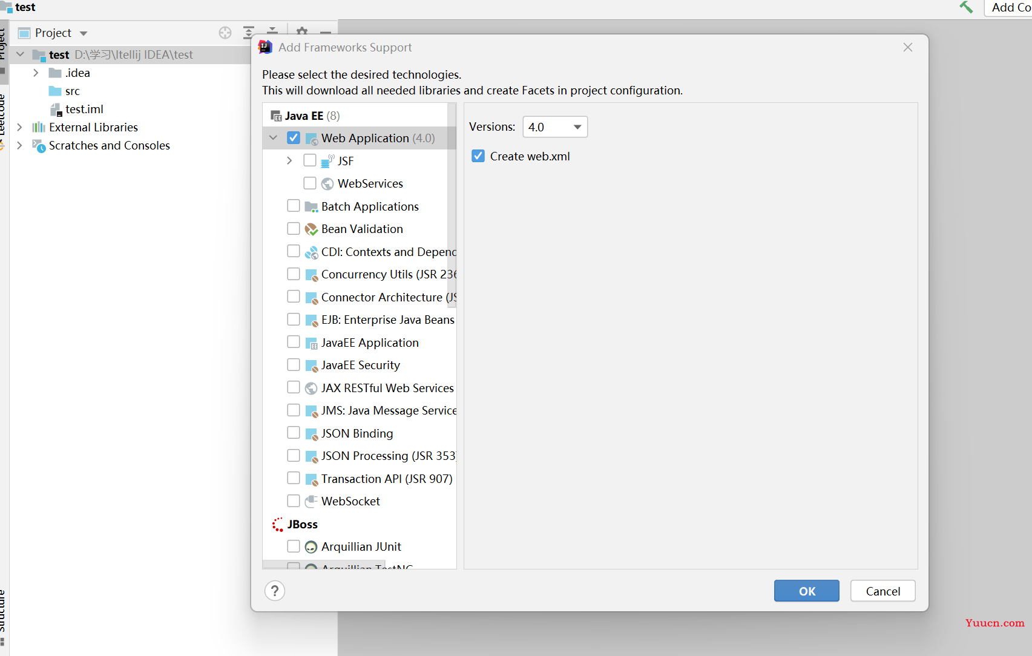Image resolution: width=1032 pixels, height=656 pixels.
Task: Click the Bean Validation icon
Action: (312, 229)
